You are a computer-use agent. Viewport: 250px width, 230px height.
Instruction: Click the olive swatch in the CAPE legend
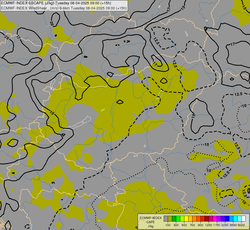click(x=170, y=218)
